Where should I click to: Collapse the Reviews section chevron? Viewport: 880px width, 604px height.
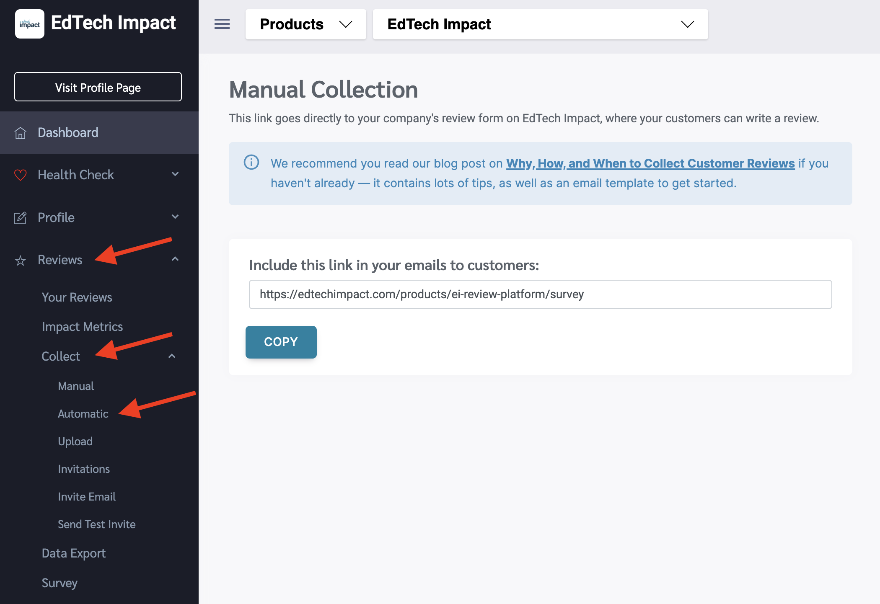pos(175,259)
